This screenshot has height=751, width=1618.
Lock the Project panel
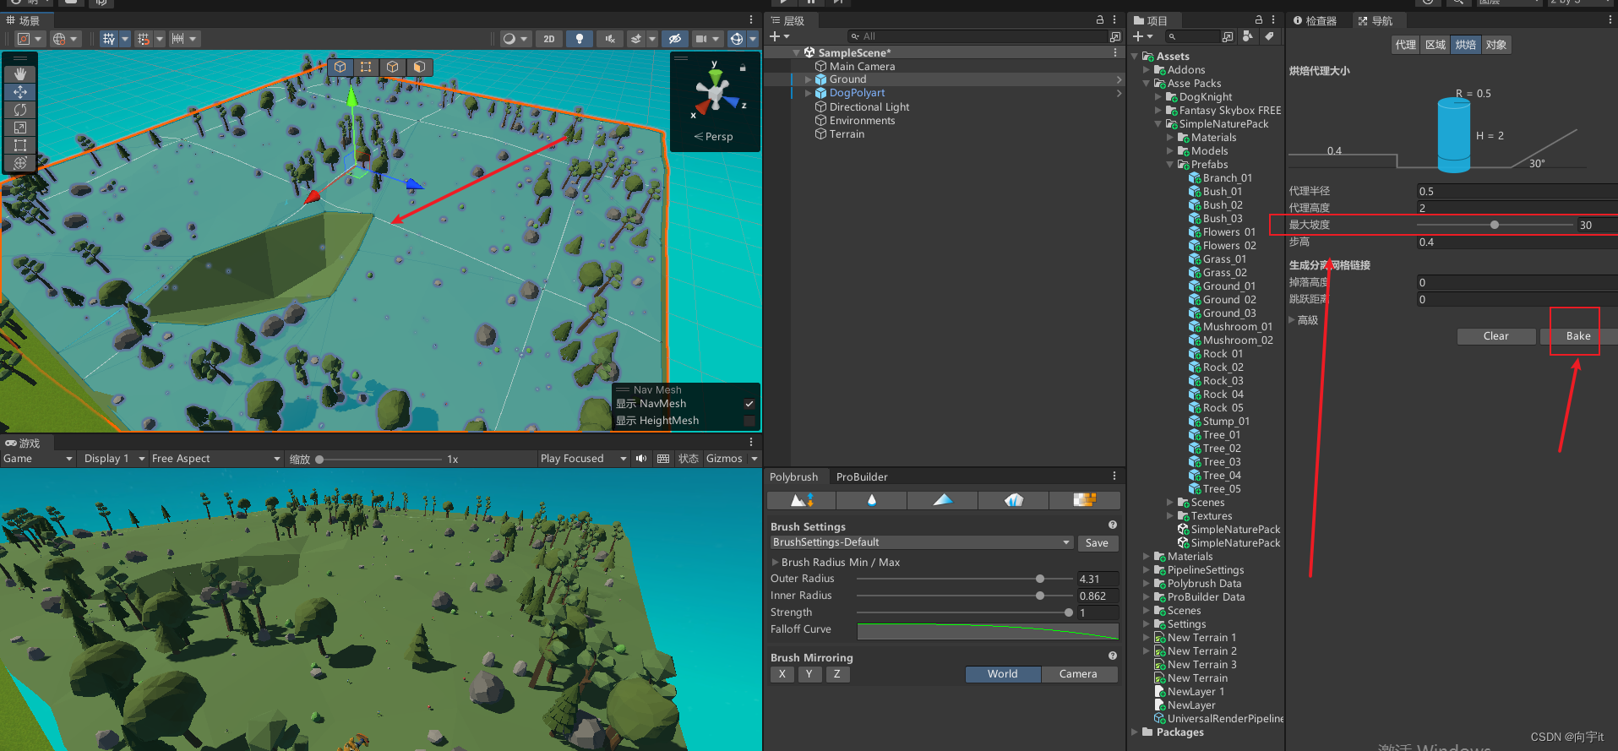pos(1259,19)
